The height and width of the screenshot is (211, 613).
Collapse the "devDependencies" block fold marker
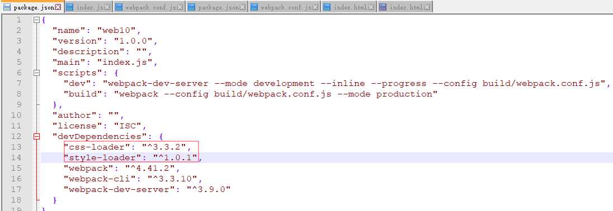[x=36, y=136]
